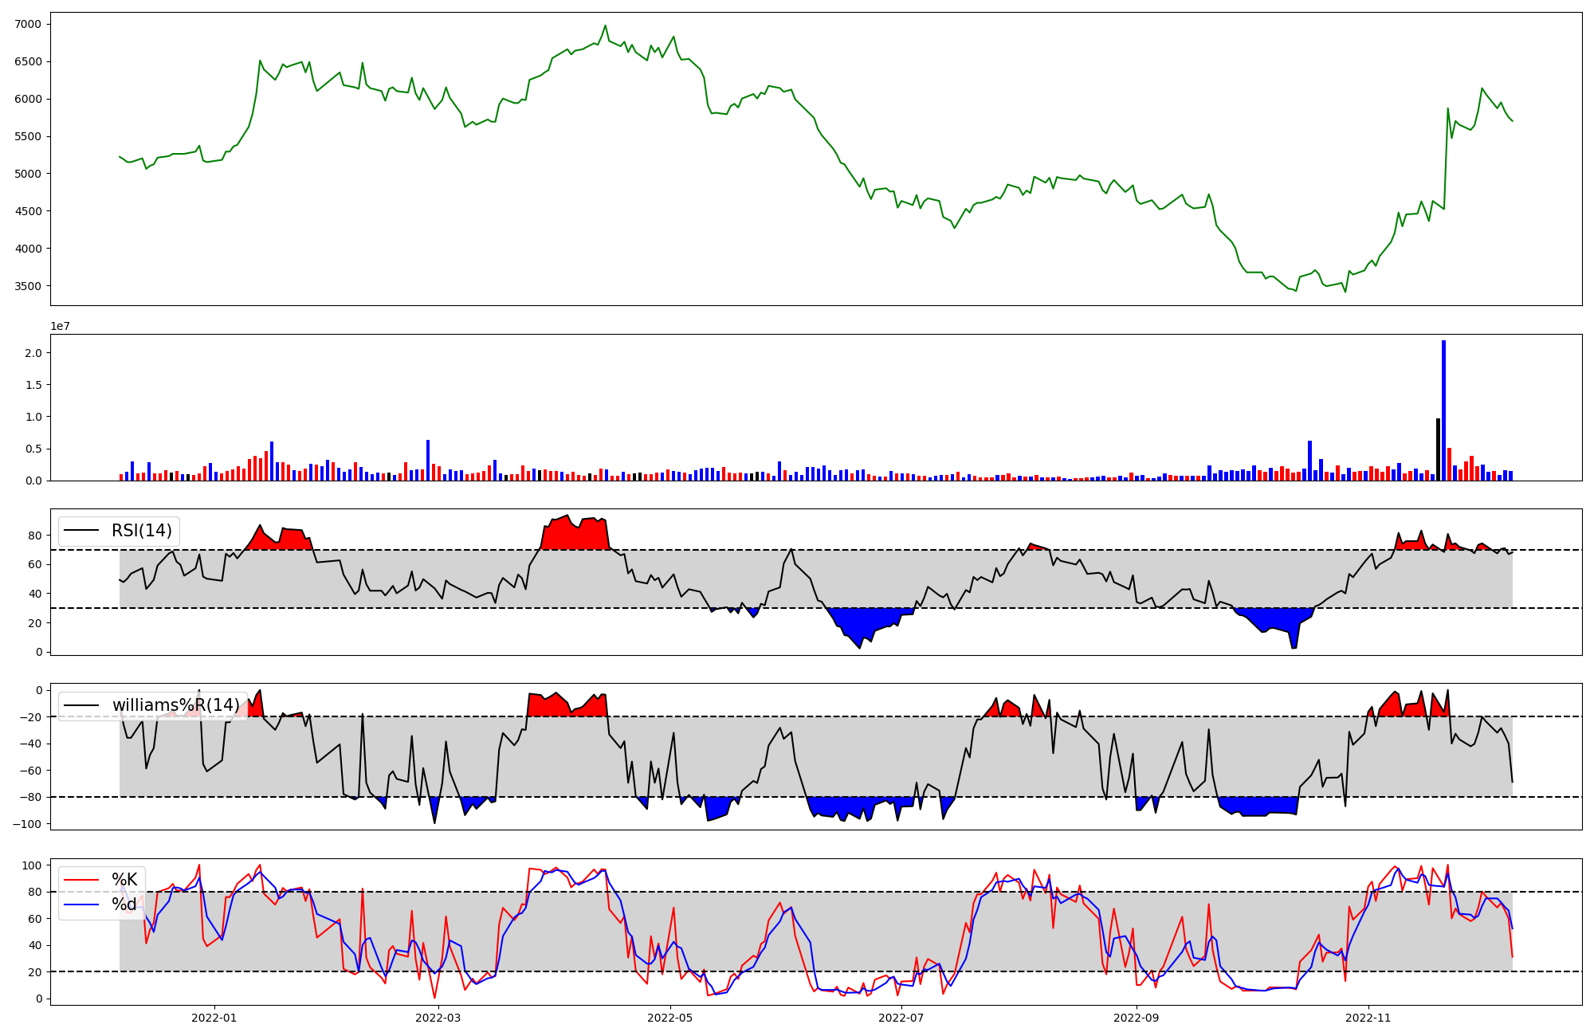Click the 7000 price axis tick label
The height and width of the screenshot is (1036, 1594).
coord(28,24)
